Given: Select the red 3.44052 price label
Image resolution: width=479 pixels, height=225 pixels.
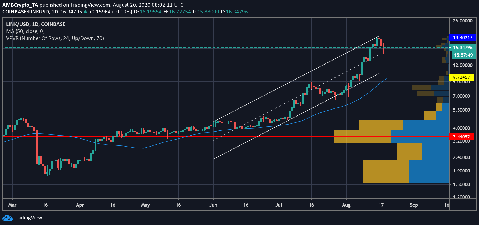Looking at the screenshot, I should [461, 137].
